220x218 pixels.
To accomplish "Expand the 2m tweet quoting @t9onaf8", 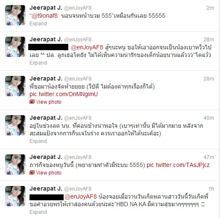I will click(38, 24).
